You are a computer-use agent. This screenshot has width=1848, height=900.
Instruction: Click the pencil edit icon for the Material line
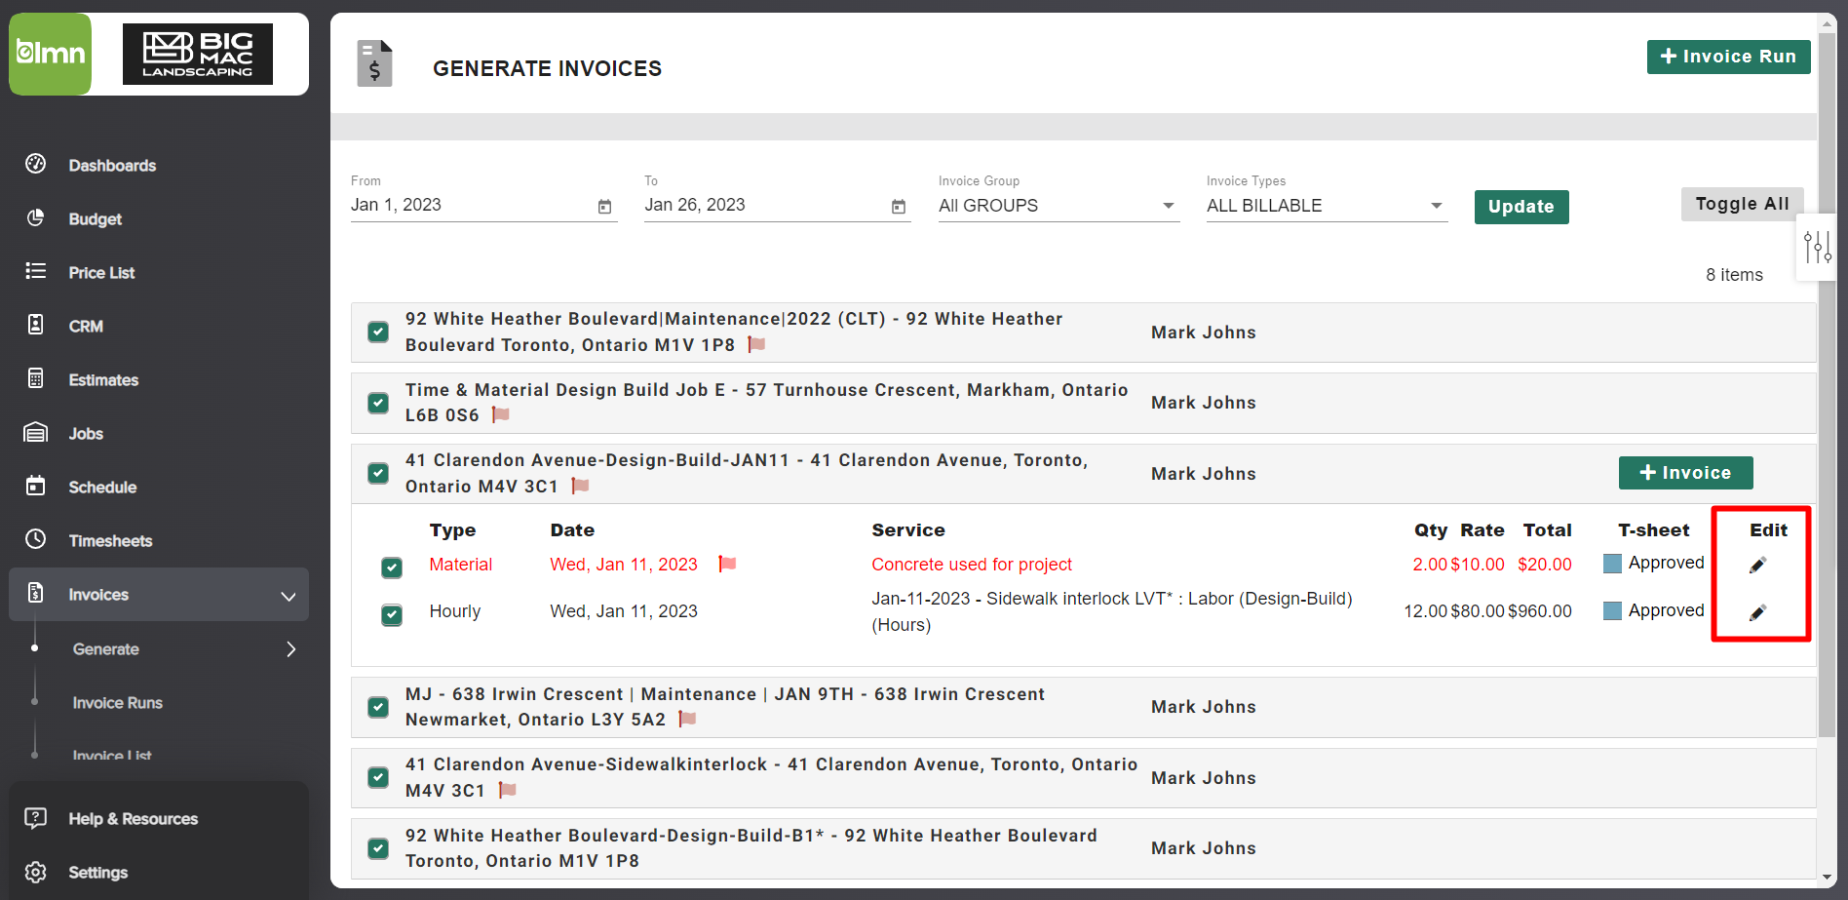click(x=1757, y=564)
